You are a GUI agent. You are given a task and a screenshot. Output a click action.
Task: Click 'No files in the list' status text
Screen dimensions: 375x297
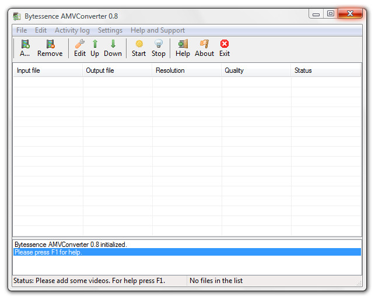click(216, 281)
